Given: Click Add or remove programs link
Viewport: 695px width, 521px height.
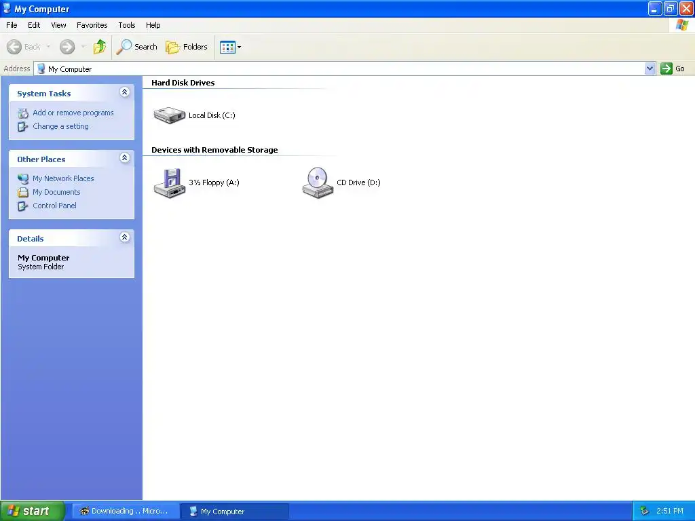Looking at the screenshot, I should 73,113.
